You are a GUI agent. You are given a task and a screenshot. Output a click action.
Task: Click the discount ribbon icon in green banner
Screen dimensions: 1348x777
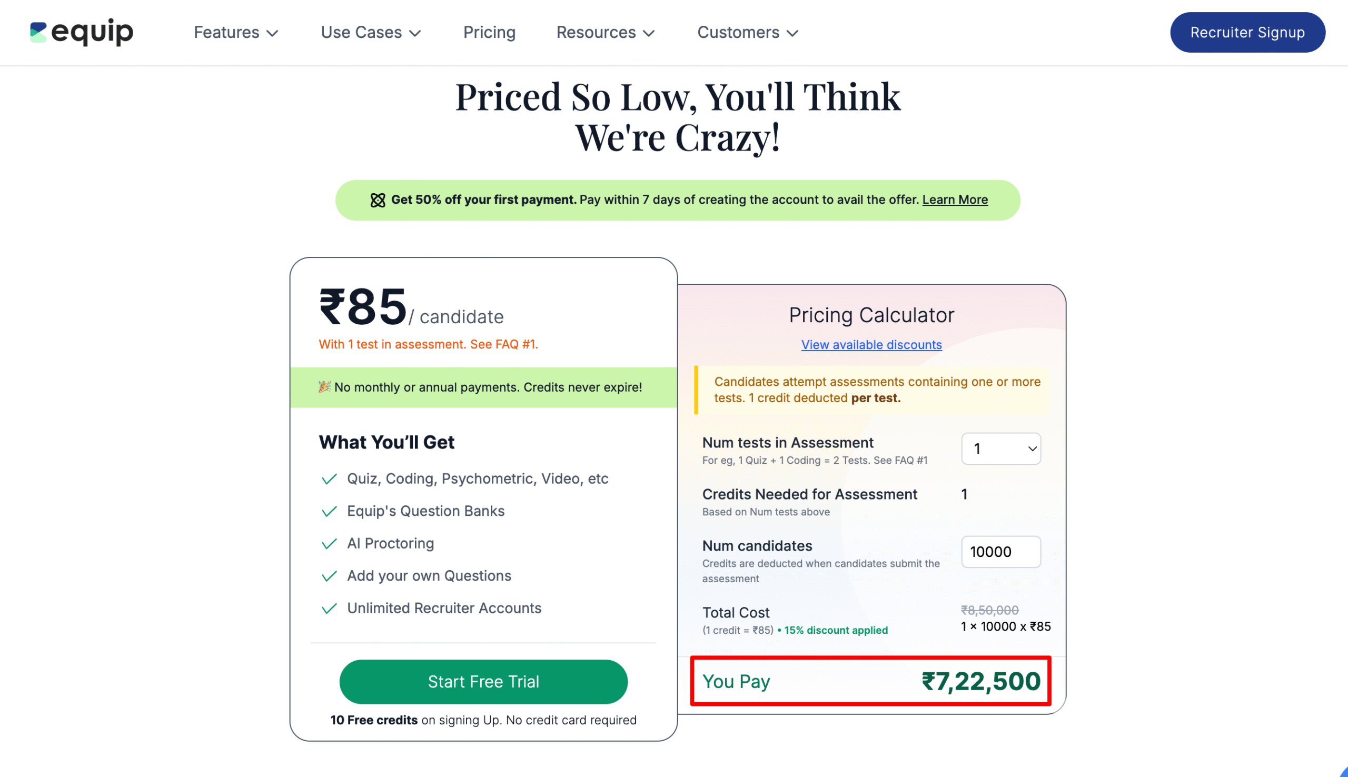click(378, 200)
